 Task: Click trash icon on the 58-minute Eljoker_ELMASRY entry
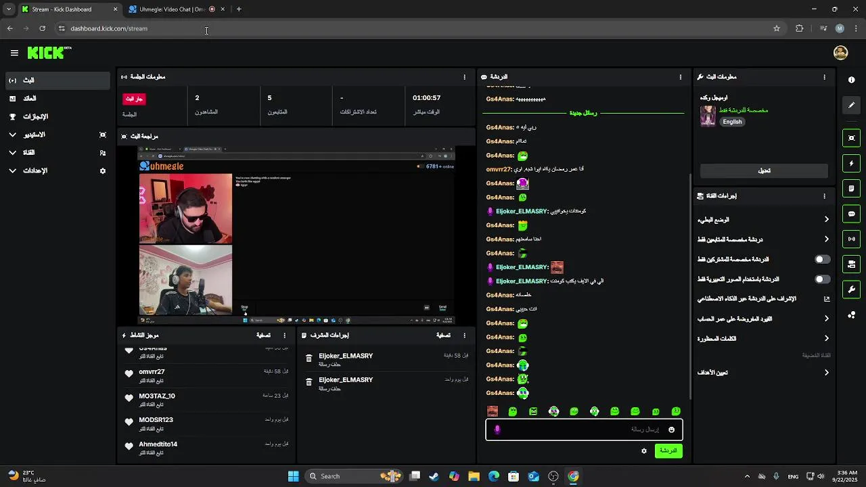pyautogui.click(x=309, y=358)
